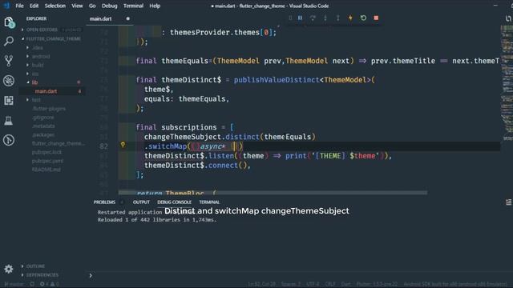This screenshot has height=288, width=513.
Task: Expand the ios folder
Action: (x=35, y=74)
